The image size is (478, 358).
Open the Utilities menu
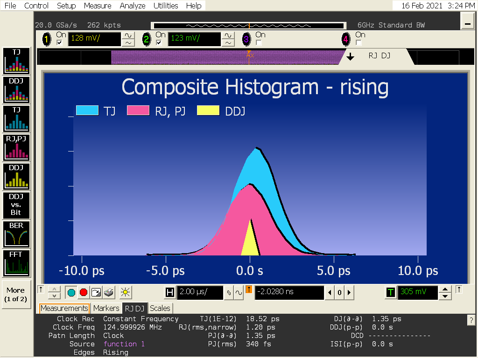(x=166, y=6)
